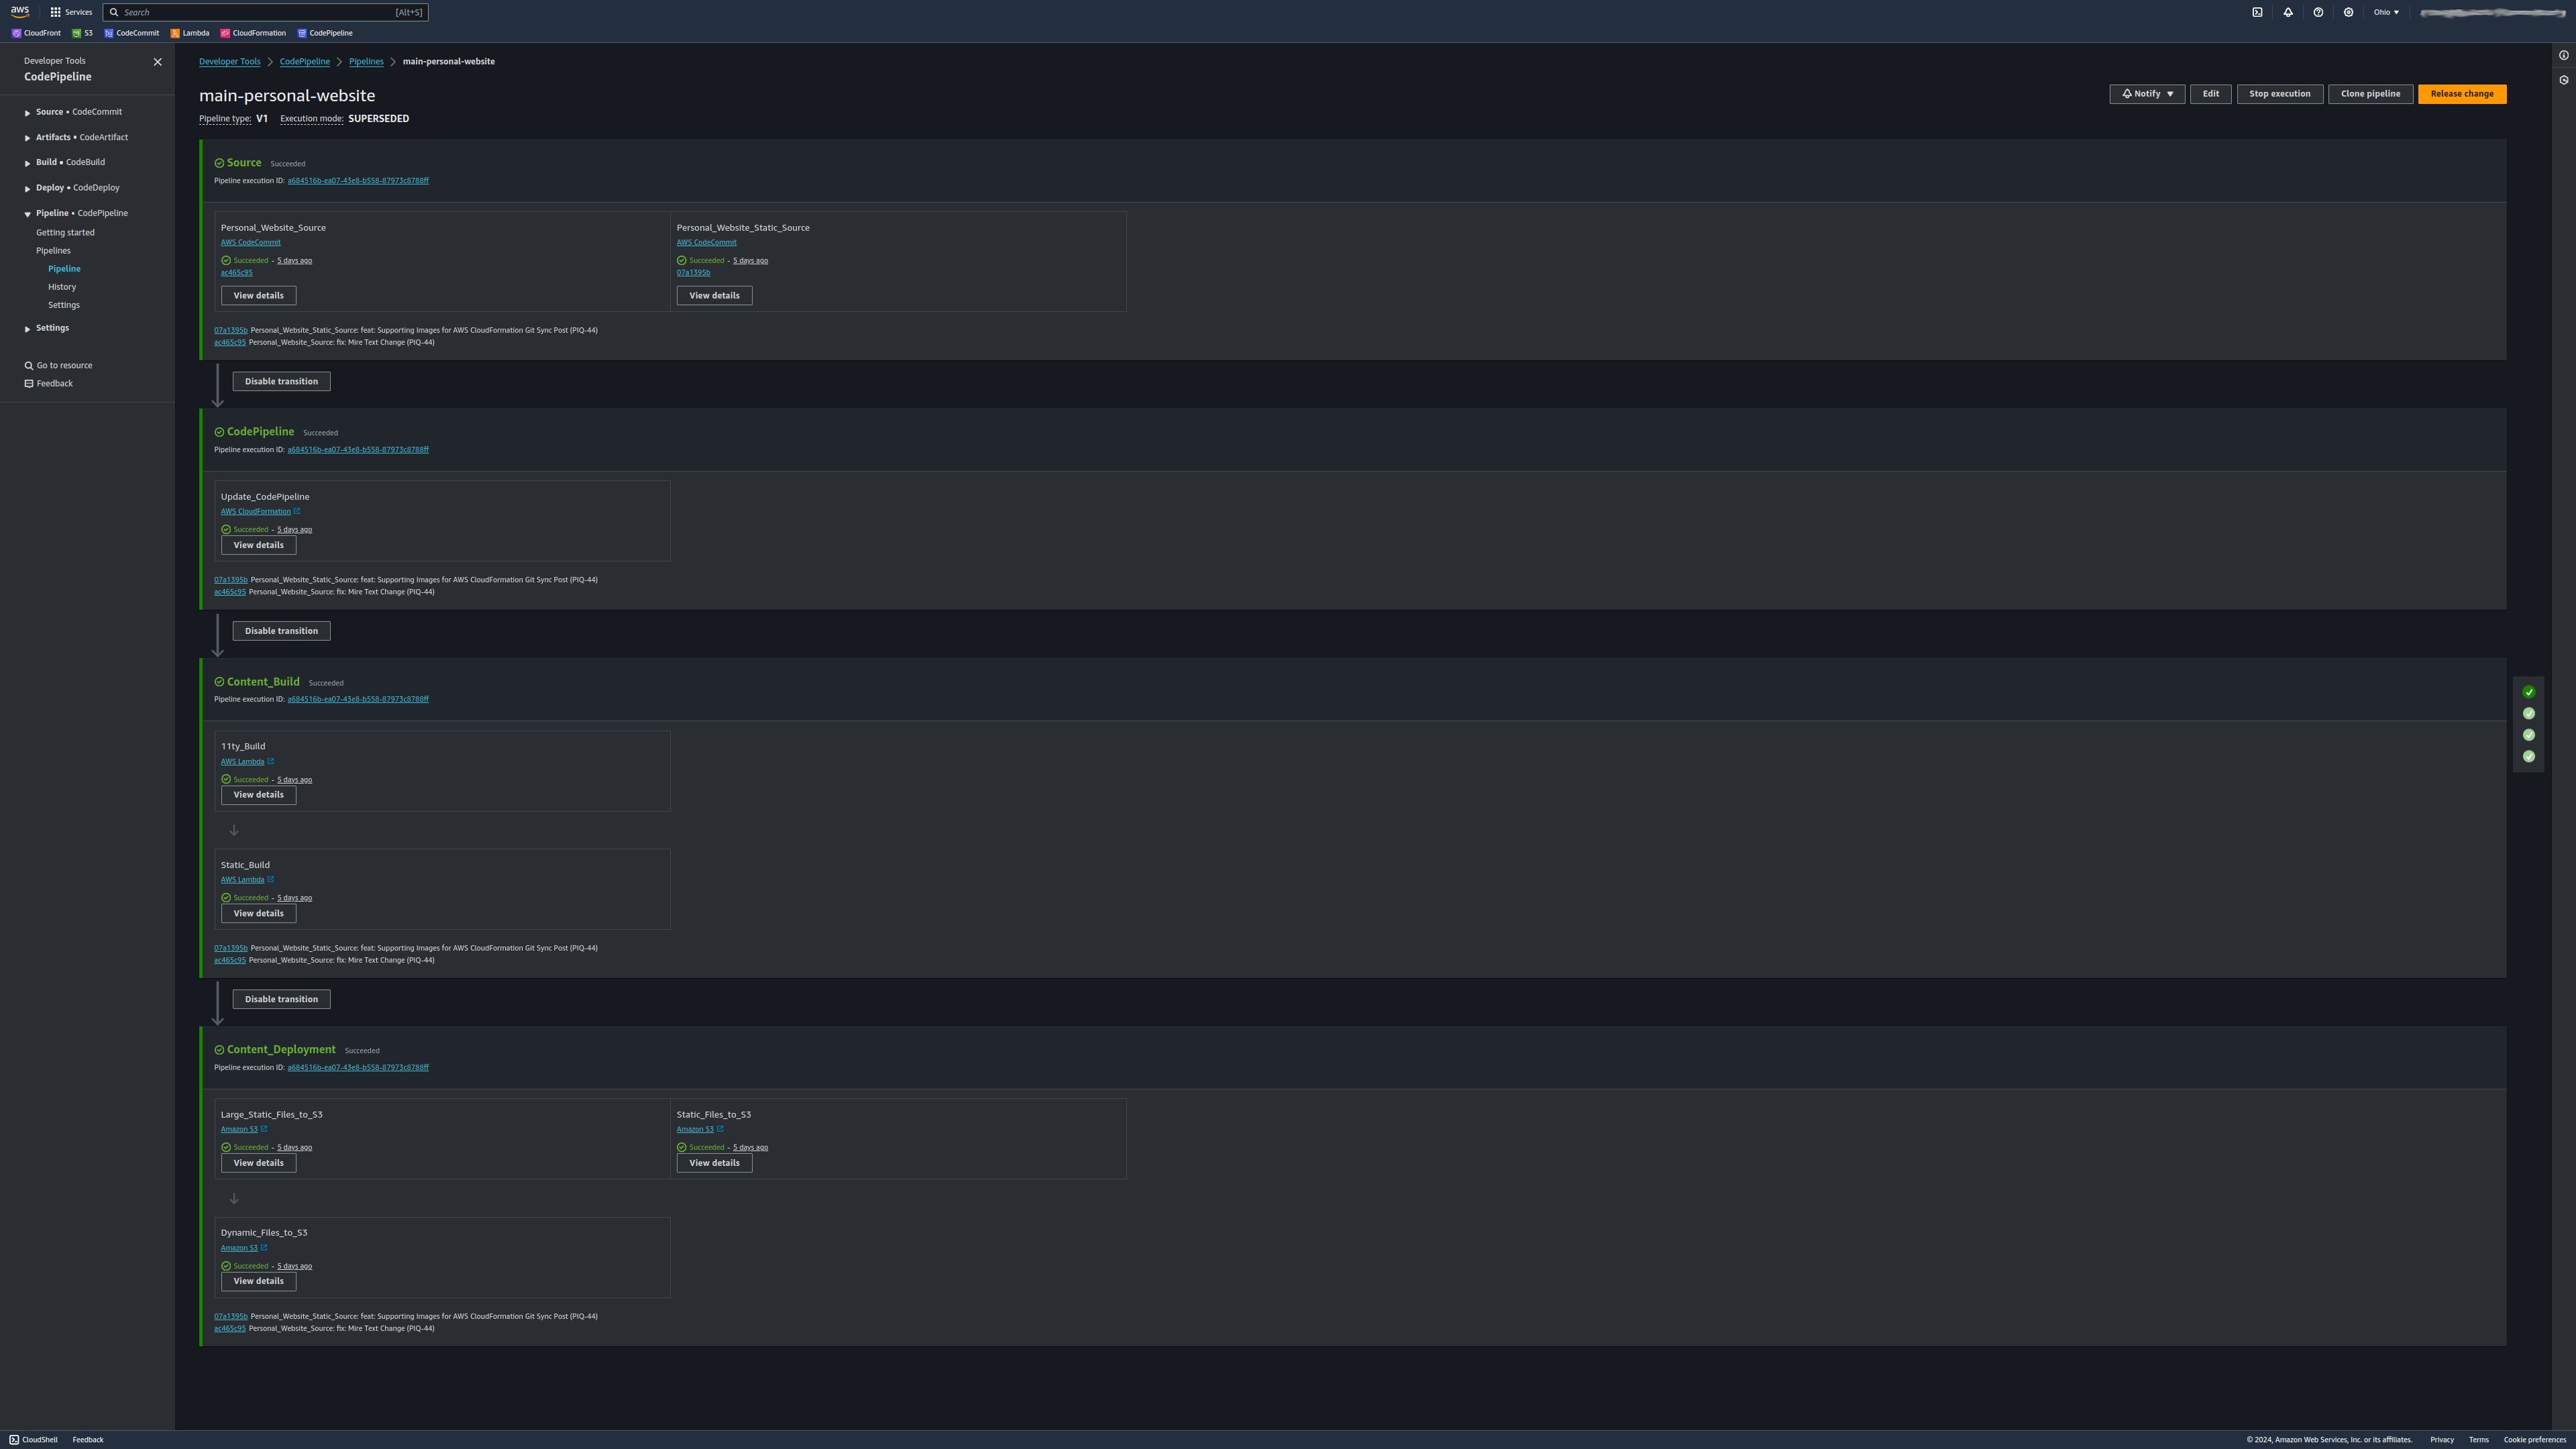View notifications bell in the top bar
Screen dimensions: 2576x1449
click(2288, 12)
